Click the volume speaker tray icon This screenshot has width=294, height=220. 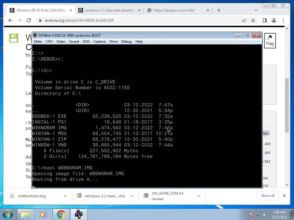coord(265,215)
